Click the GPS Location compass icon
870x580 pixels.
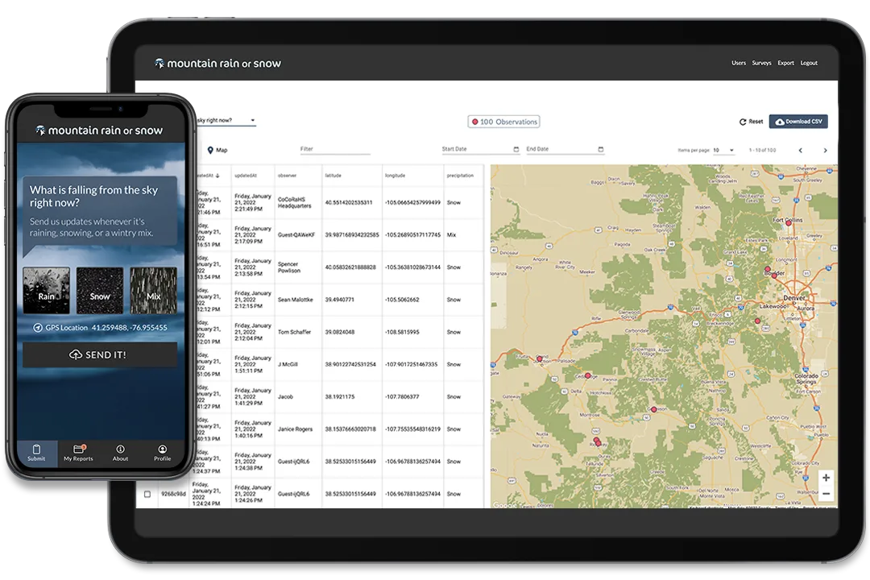click(x=38, y=328)
